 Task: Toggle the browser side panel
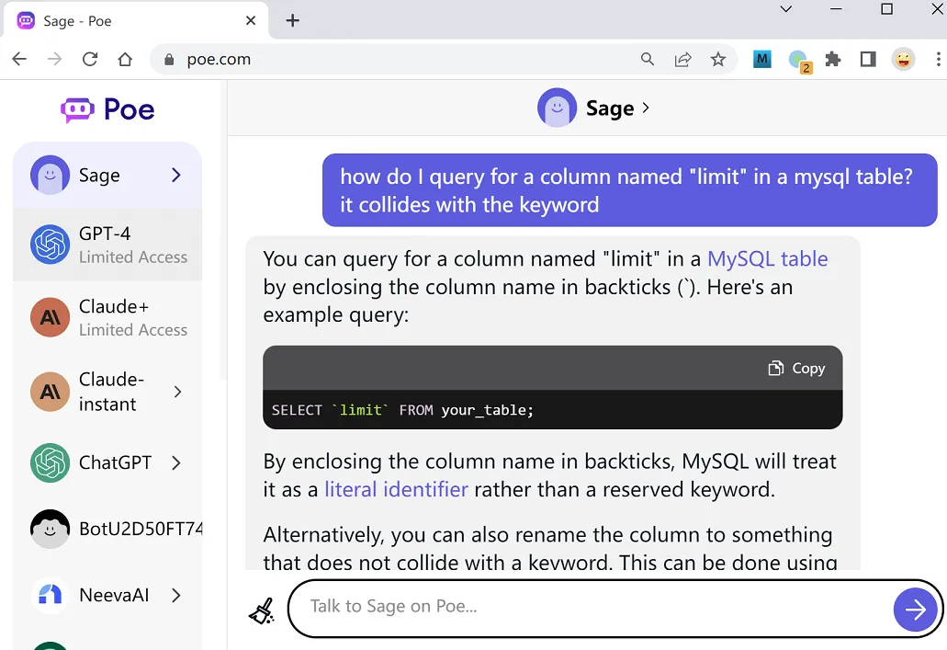pyautogui.click(x=868, y=59)
